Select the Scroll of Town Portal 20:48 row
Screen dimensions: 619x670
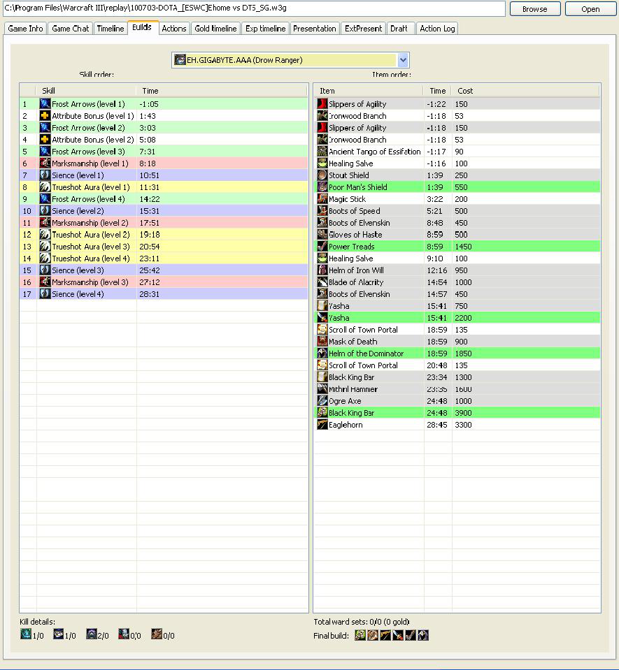[x=457, y=365]
